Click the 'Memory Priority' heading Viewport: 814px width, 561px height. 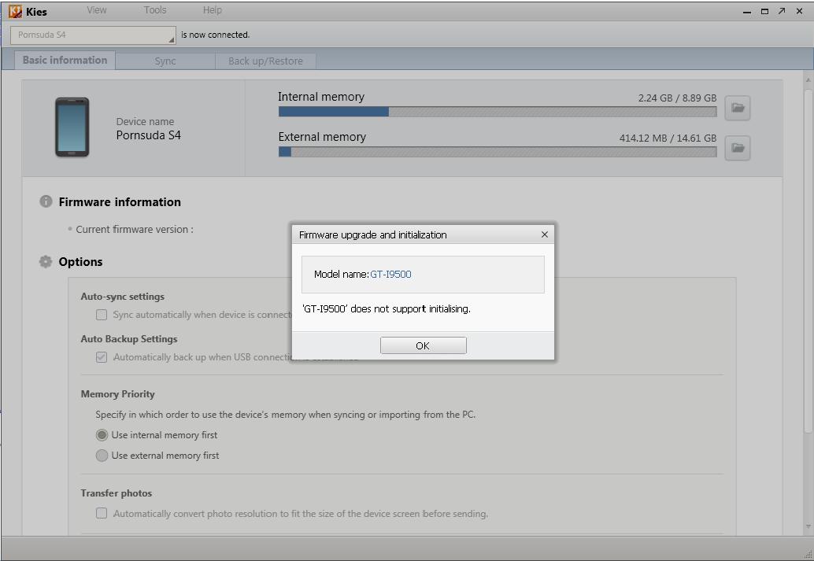(x=118, y=394)
